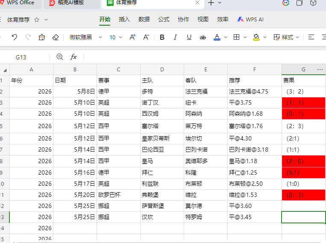Click the plus new tab button
This screenshot has height=243, width=326.
tap(211, 3)
